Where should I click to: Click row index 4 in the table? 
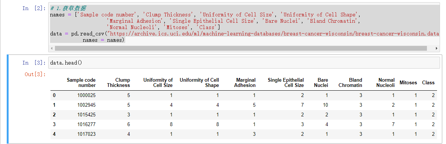[x=54, y=134]
